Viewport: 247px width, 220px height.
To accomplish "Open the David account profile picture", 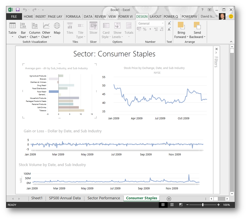I will 222,17.
